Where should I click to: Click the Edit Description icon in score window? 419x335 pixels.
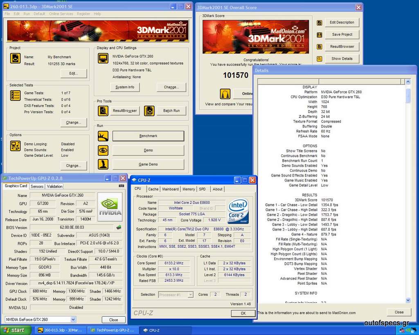319,22
